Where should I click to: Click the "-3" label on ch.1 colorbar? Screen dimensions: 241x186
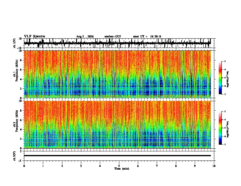coord(225,61)
